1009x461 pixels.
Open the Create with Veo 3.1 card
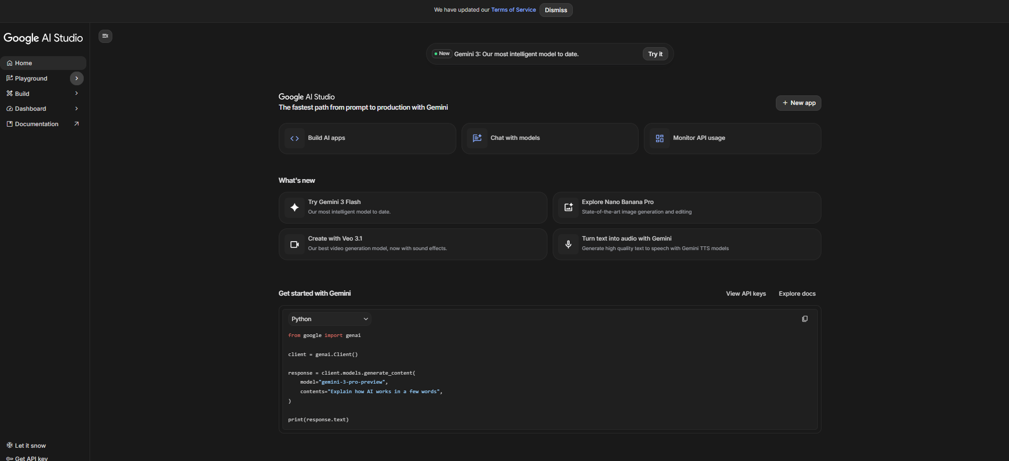[x=413, y=244]
